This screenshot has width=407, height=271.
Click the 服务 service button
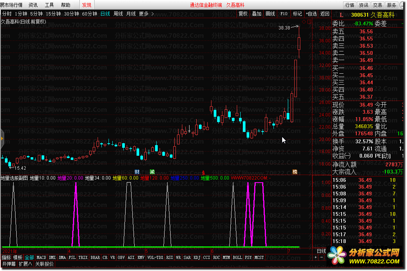coord(391,5)
